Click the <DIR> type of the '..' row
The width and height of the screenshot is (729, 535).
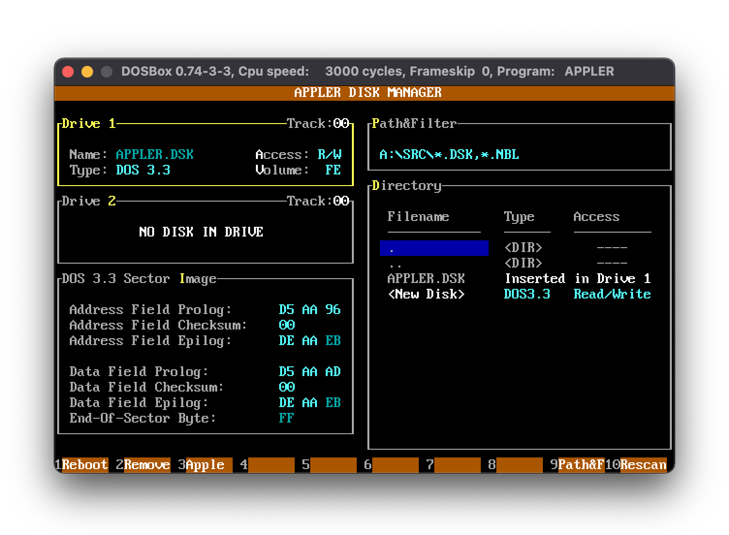pyautogui.click(x=523, y=263)
